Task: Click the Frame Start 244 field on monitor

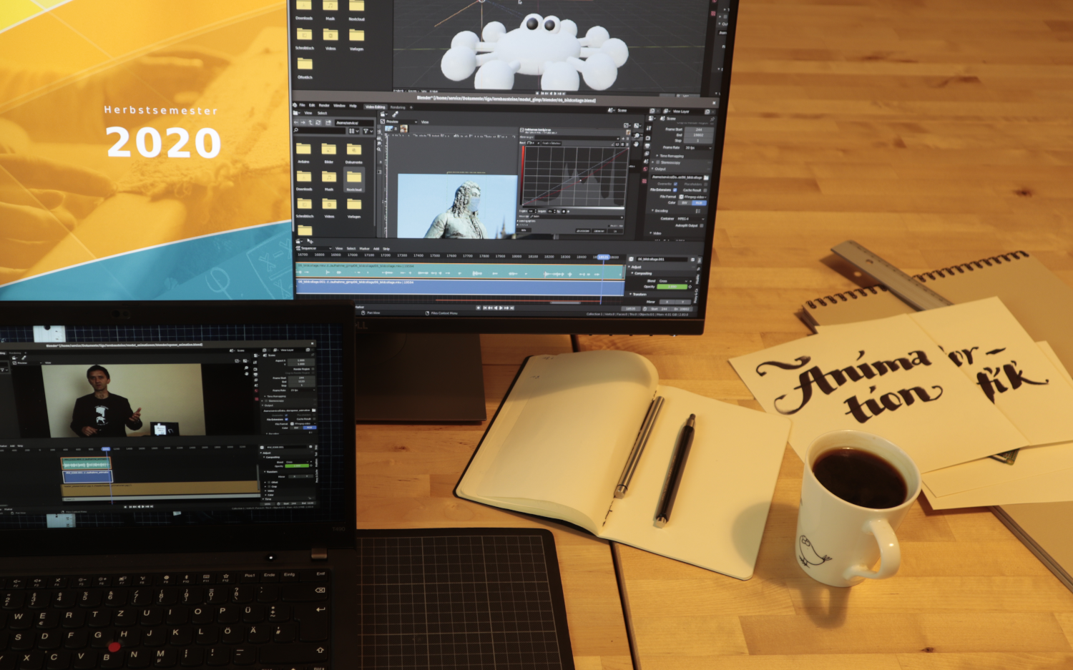Action: point(699,129)
